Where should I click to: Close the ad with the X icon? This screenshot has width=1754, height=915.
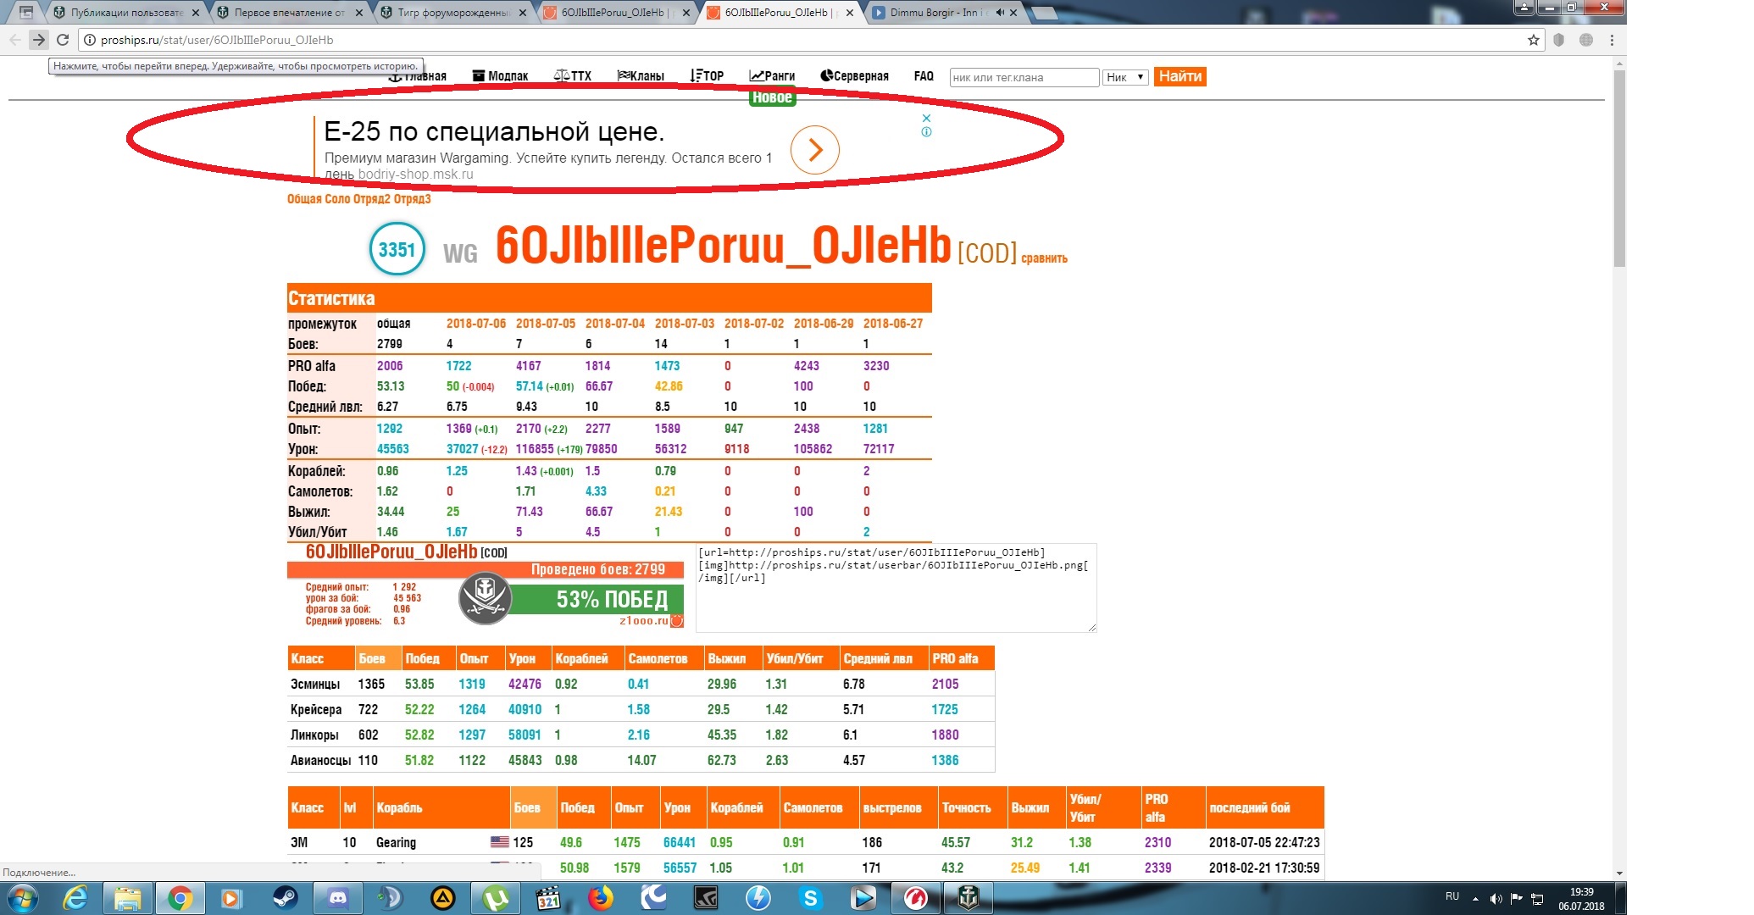click(926, 119)
